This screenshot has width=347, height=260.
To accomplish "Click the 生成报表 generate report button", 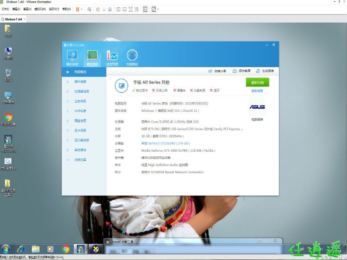I will 265,71.
